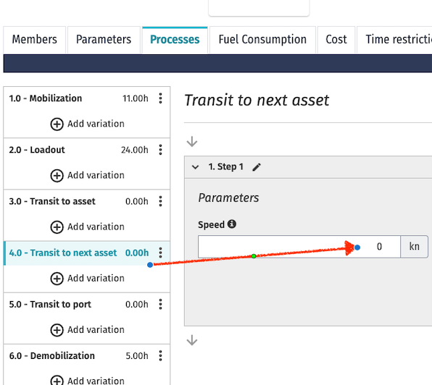Click the Speed info icon
The height and width of the screenshot is (385, 432).
[232, 224]
